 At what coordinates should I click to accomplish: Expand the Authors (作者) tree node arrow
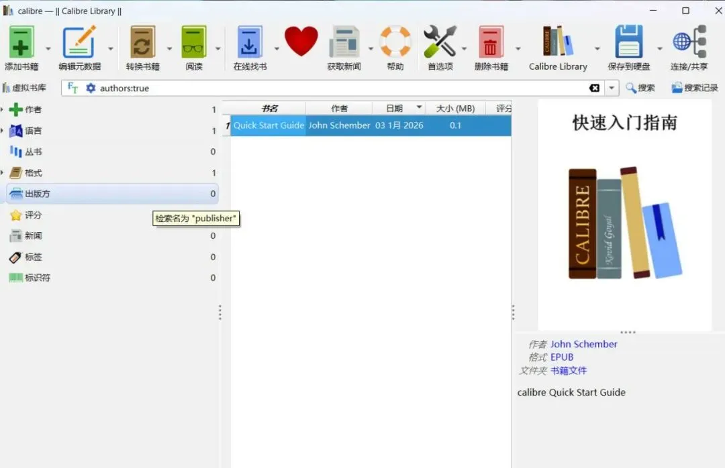[x=2, y=109]
